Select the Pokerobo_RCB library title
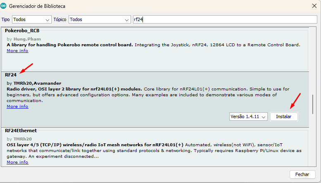The width and height of the screenshot is (321, 183). coord(22,31)
